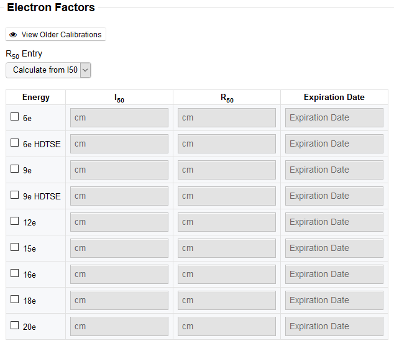Check the 6e HDTSE energy box
The height and width of the screenshot is (346, 394).
14,143
